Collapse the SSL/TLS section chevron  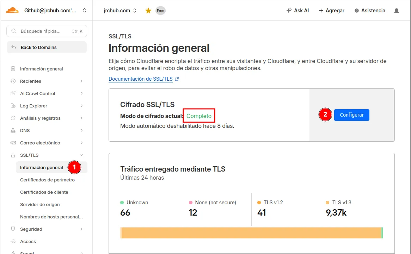pyautogui.click(x=81, y=155)
